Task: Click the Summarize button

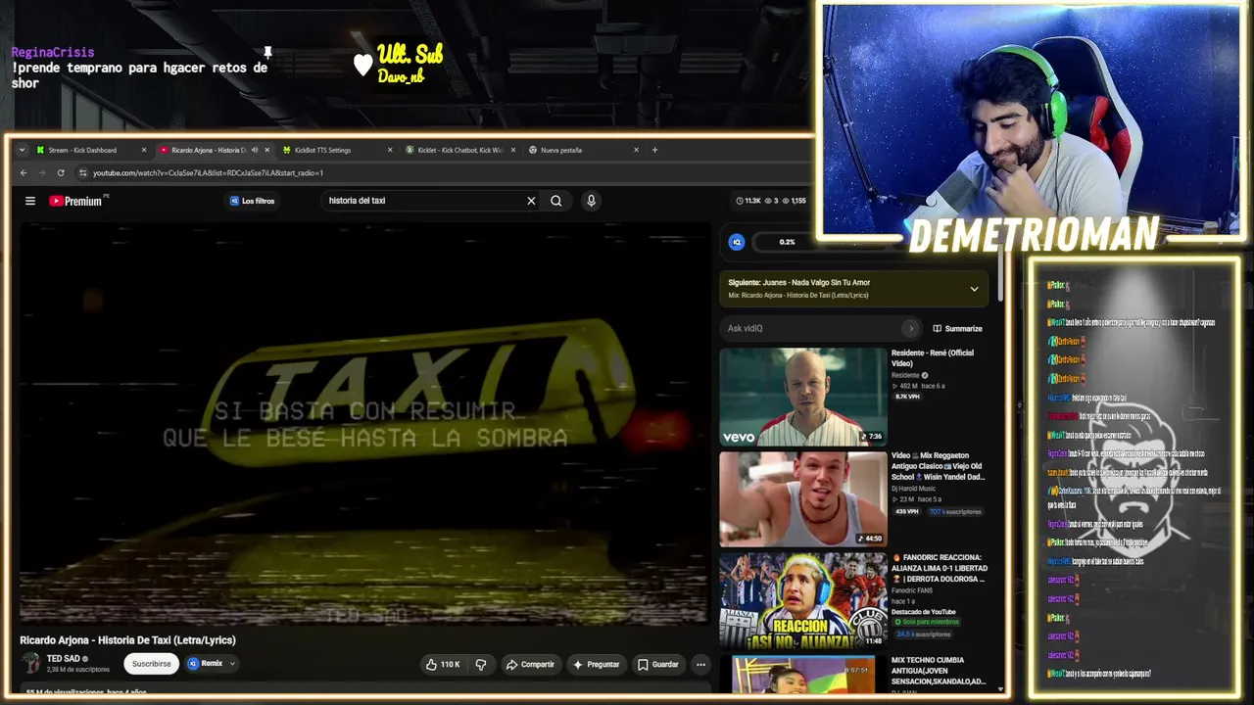Action: tap(957, 329)
